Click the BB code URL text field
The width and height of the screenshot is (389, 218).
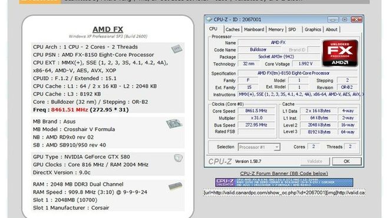tap(284, 193)
